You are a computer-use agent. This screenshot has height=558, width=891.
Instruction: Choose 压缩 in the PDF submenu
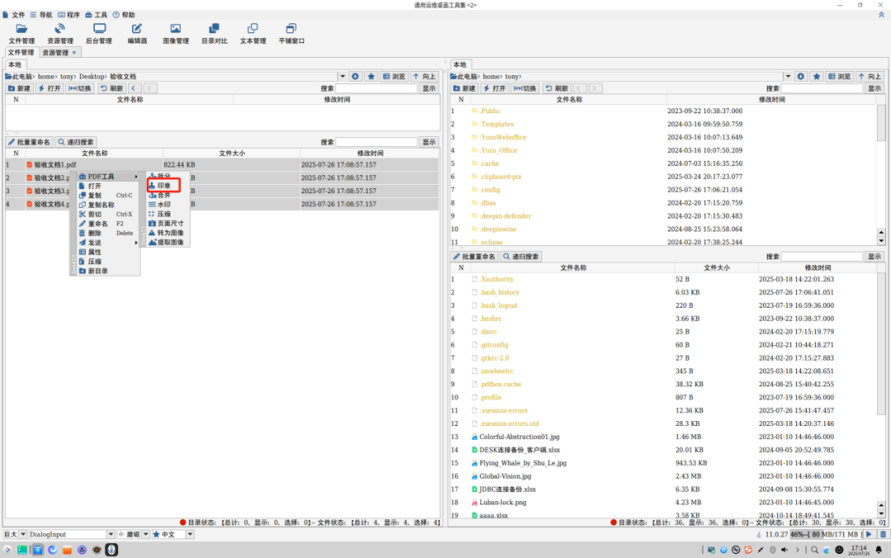pyautogui.click(x=163, y=214)
